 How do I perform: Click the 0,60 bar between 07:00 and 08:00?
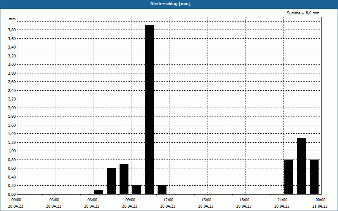pos(112,181)
